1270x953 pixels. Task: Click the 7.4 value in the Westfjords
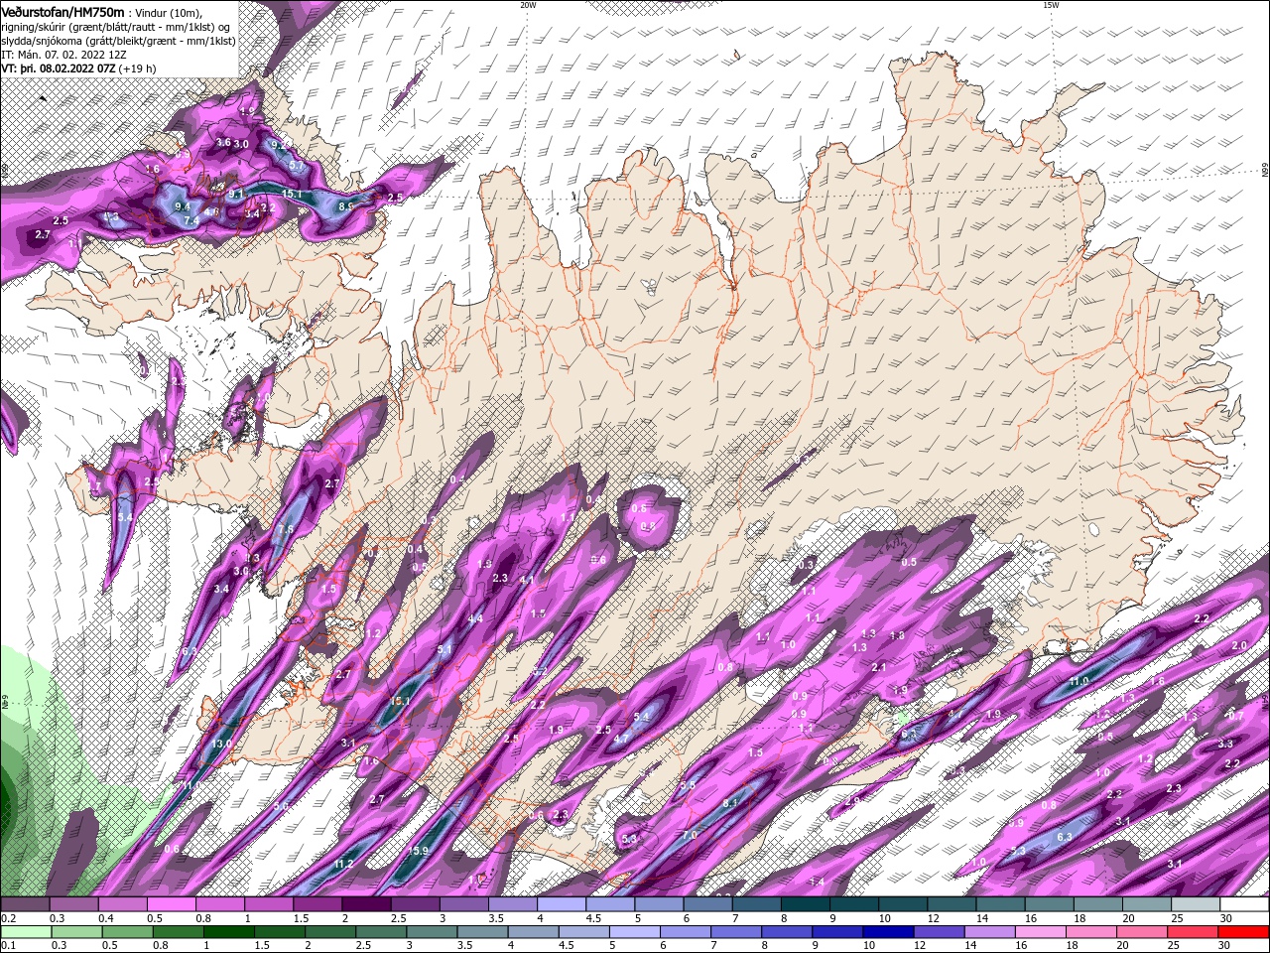click(x=192, y=220)
